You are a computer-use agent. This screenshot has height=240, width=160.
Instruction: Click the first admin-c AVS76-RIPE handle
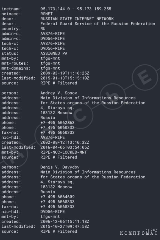pos(53,34)
